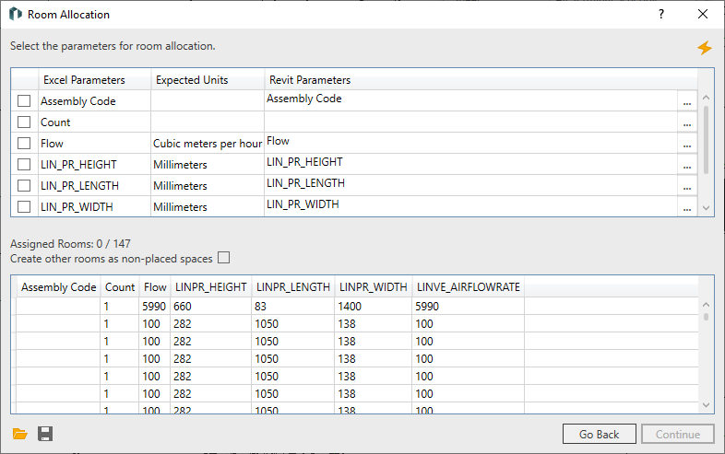Open ellipsis picker for LIN_PR_HEIGHT row
Image resolution: width=725 pixels, height=454 pixels.
click(687, 165)
